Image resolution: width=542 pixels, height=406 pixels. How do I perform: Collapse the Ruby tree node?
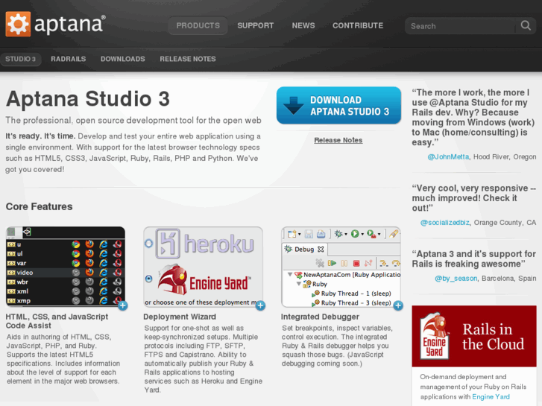tap(299, 284)
